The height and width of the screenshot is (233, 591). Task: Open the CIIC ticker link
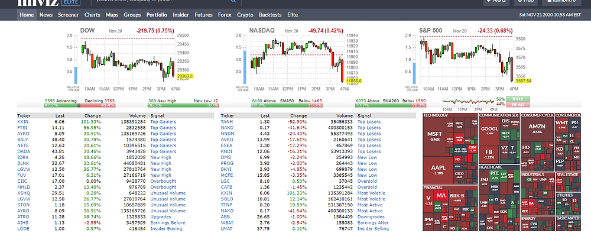(x=22, y=181)
